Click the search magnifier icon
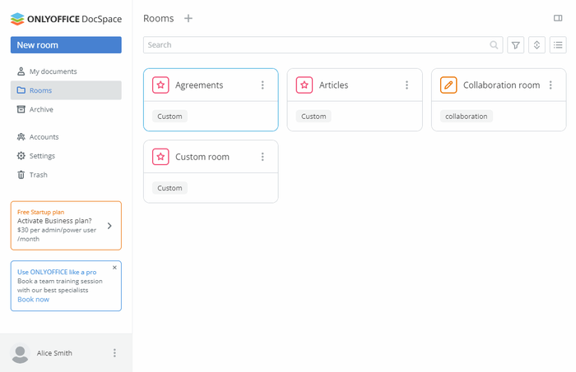The image size is (576, 372). (x=494, y=45)
